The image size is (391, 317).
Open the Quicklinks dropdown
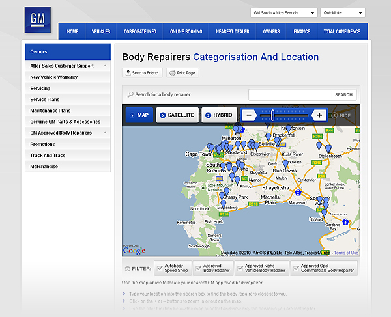tap(343, 13)
